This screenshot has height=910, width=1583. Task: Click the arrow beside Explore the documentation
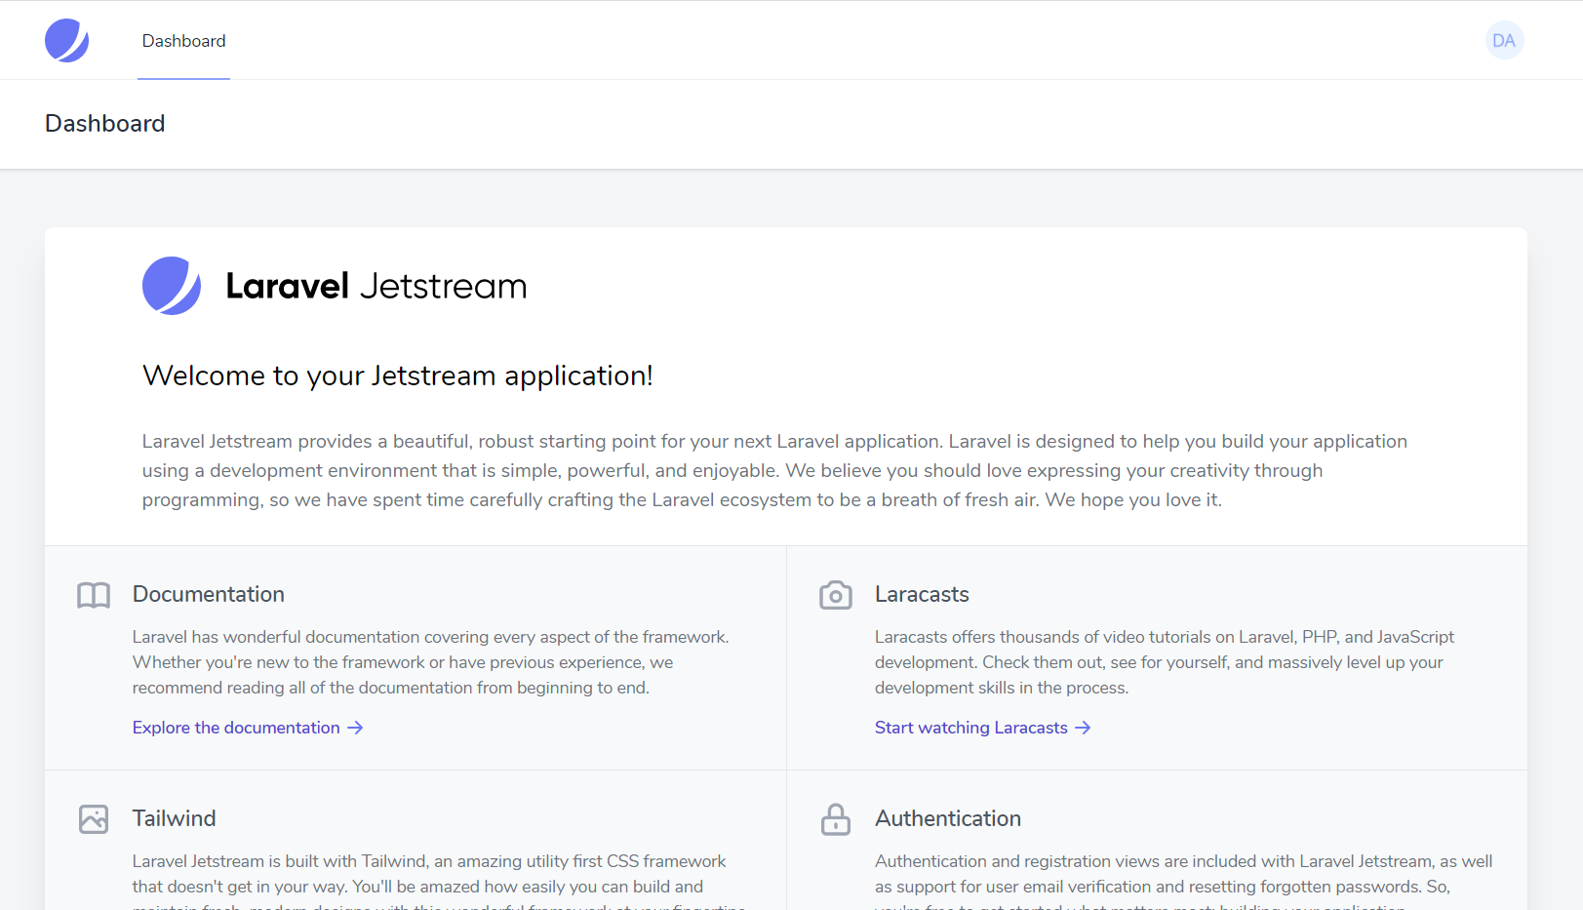(x=355, y=728)
